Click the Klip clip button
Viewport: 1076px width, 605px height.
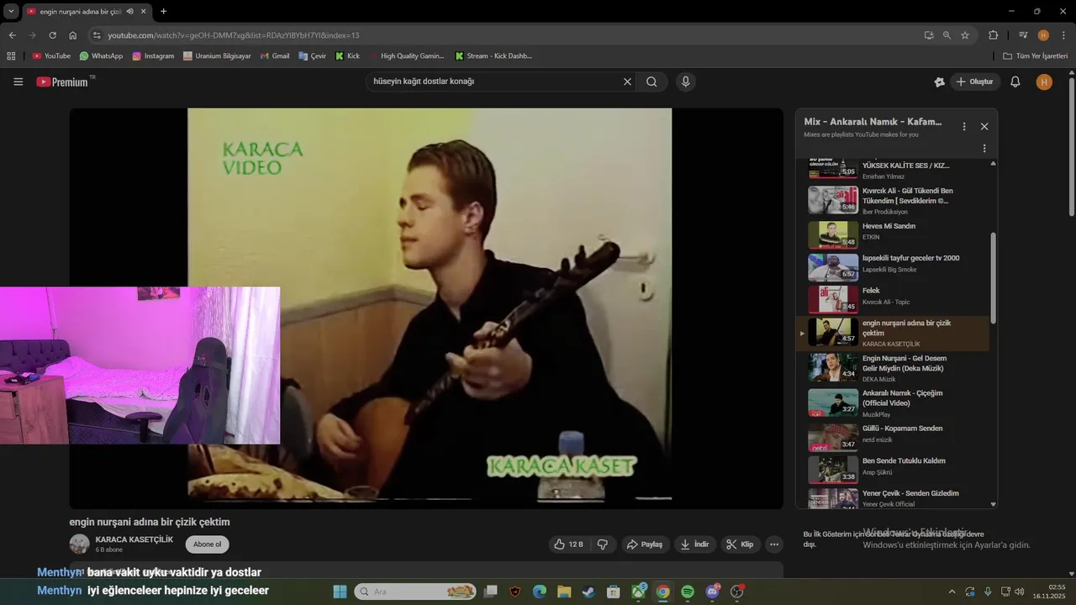coord(740,544)
